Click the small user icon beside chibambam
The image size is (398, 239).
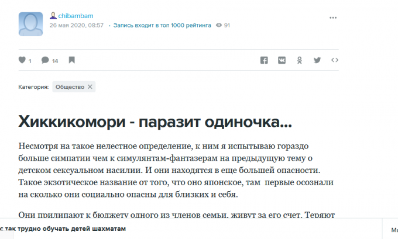pyautogui.click(x=53, y=16)
